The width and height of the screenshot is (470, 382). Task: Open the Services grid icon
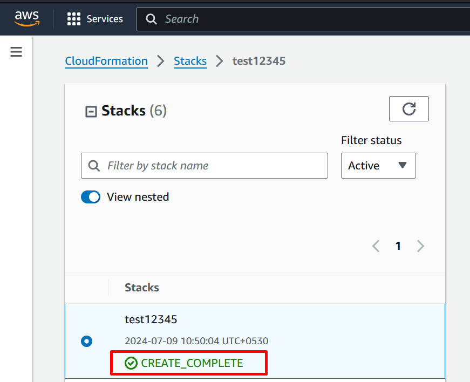click(x=74, y=19)
